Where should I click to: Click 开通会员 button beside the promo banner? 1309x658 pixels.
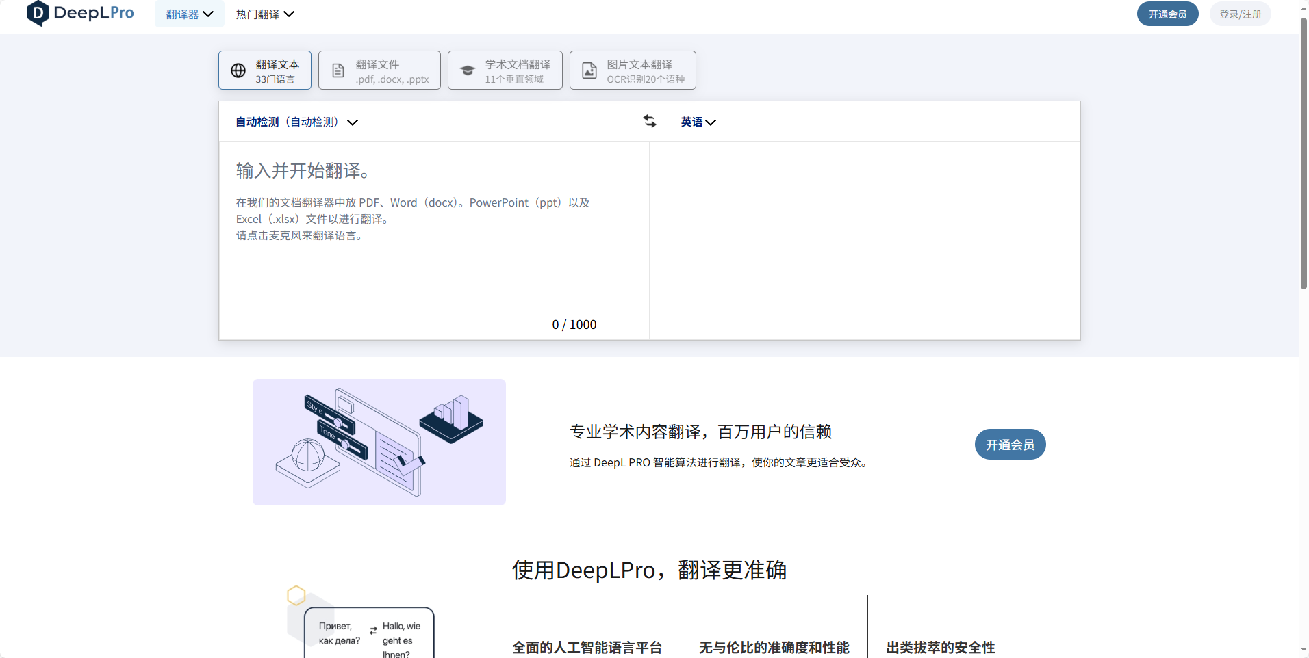pyautogui.click(x=1011, y=445)
